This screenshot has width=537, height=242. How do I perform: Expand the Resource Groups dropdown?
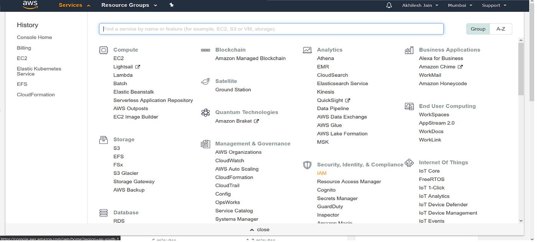129,5
